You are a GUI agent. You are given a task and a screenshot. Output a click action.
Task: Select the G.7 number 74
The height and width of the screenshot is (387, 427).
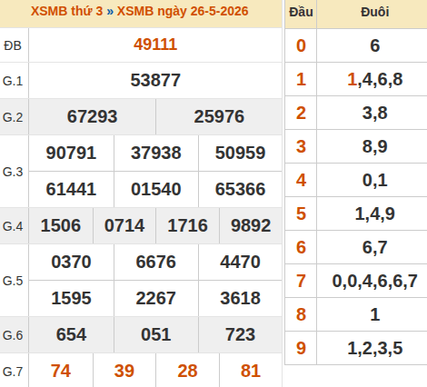point(61,371)
